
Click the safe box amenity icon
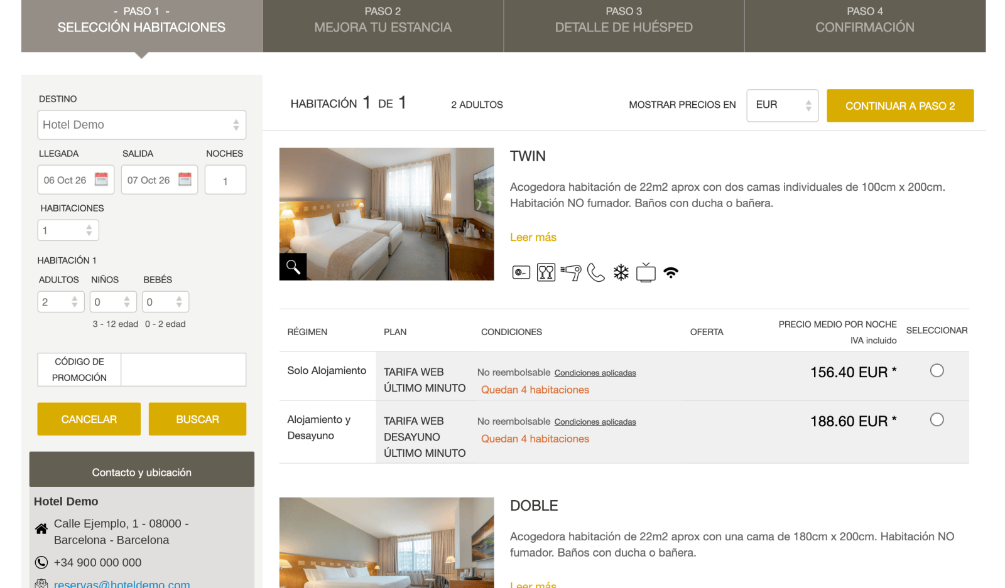click(x=521, y=272)
